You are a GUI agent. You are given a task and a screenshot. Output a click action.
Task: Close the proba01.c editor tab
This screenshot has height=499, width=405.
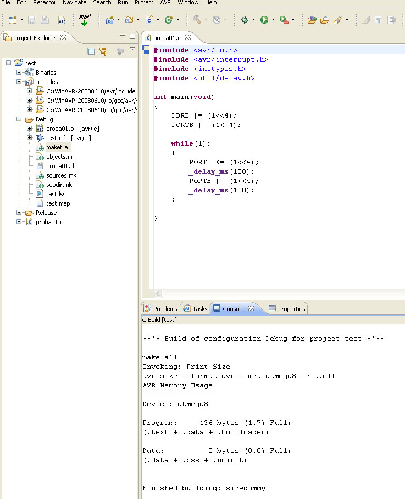click(187, 38)
